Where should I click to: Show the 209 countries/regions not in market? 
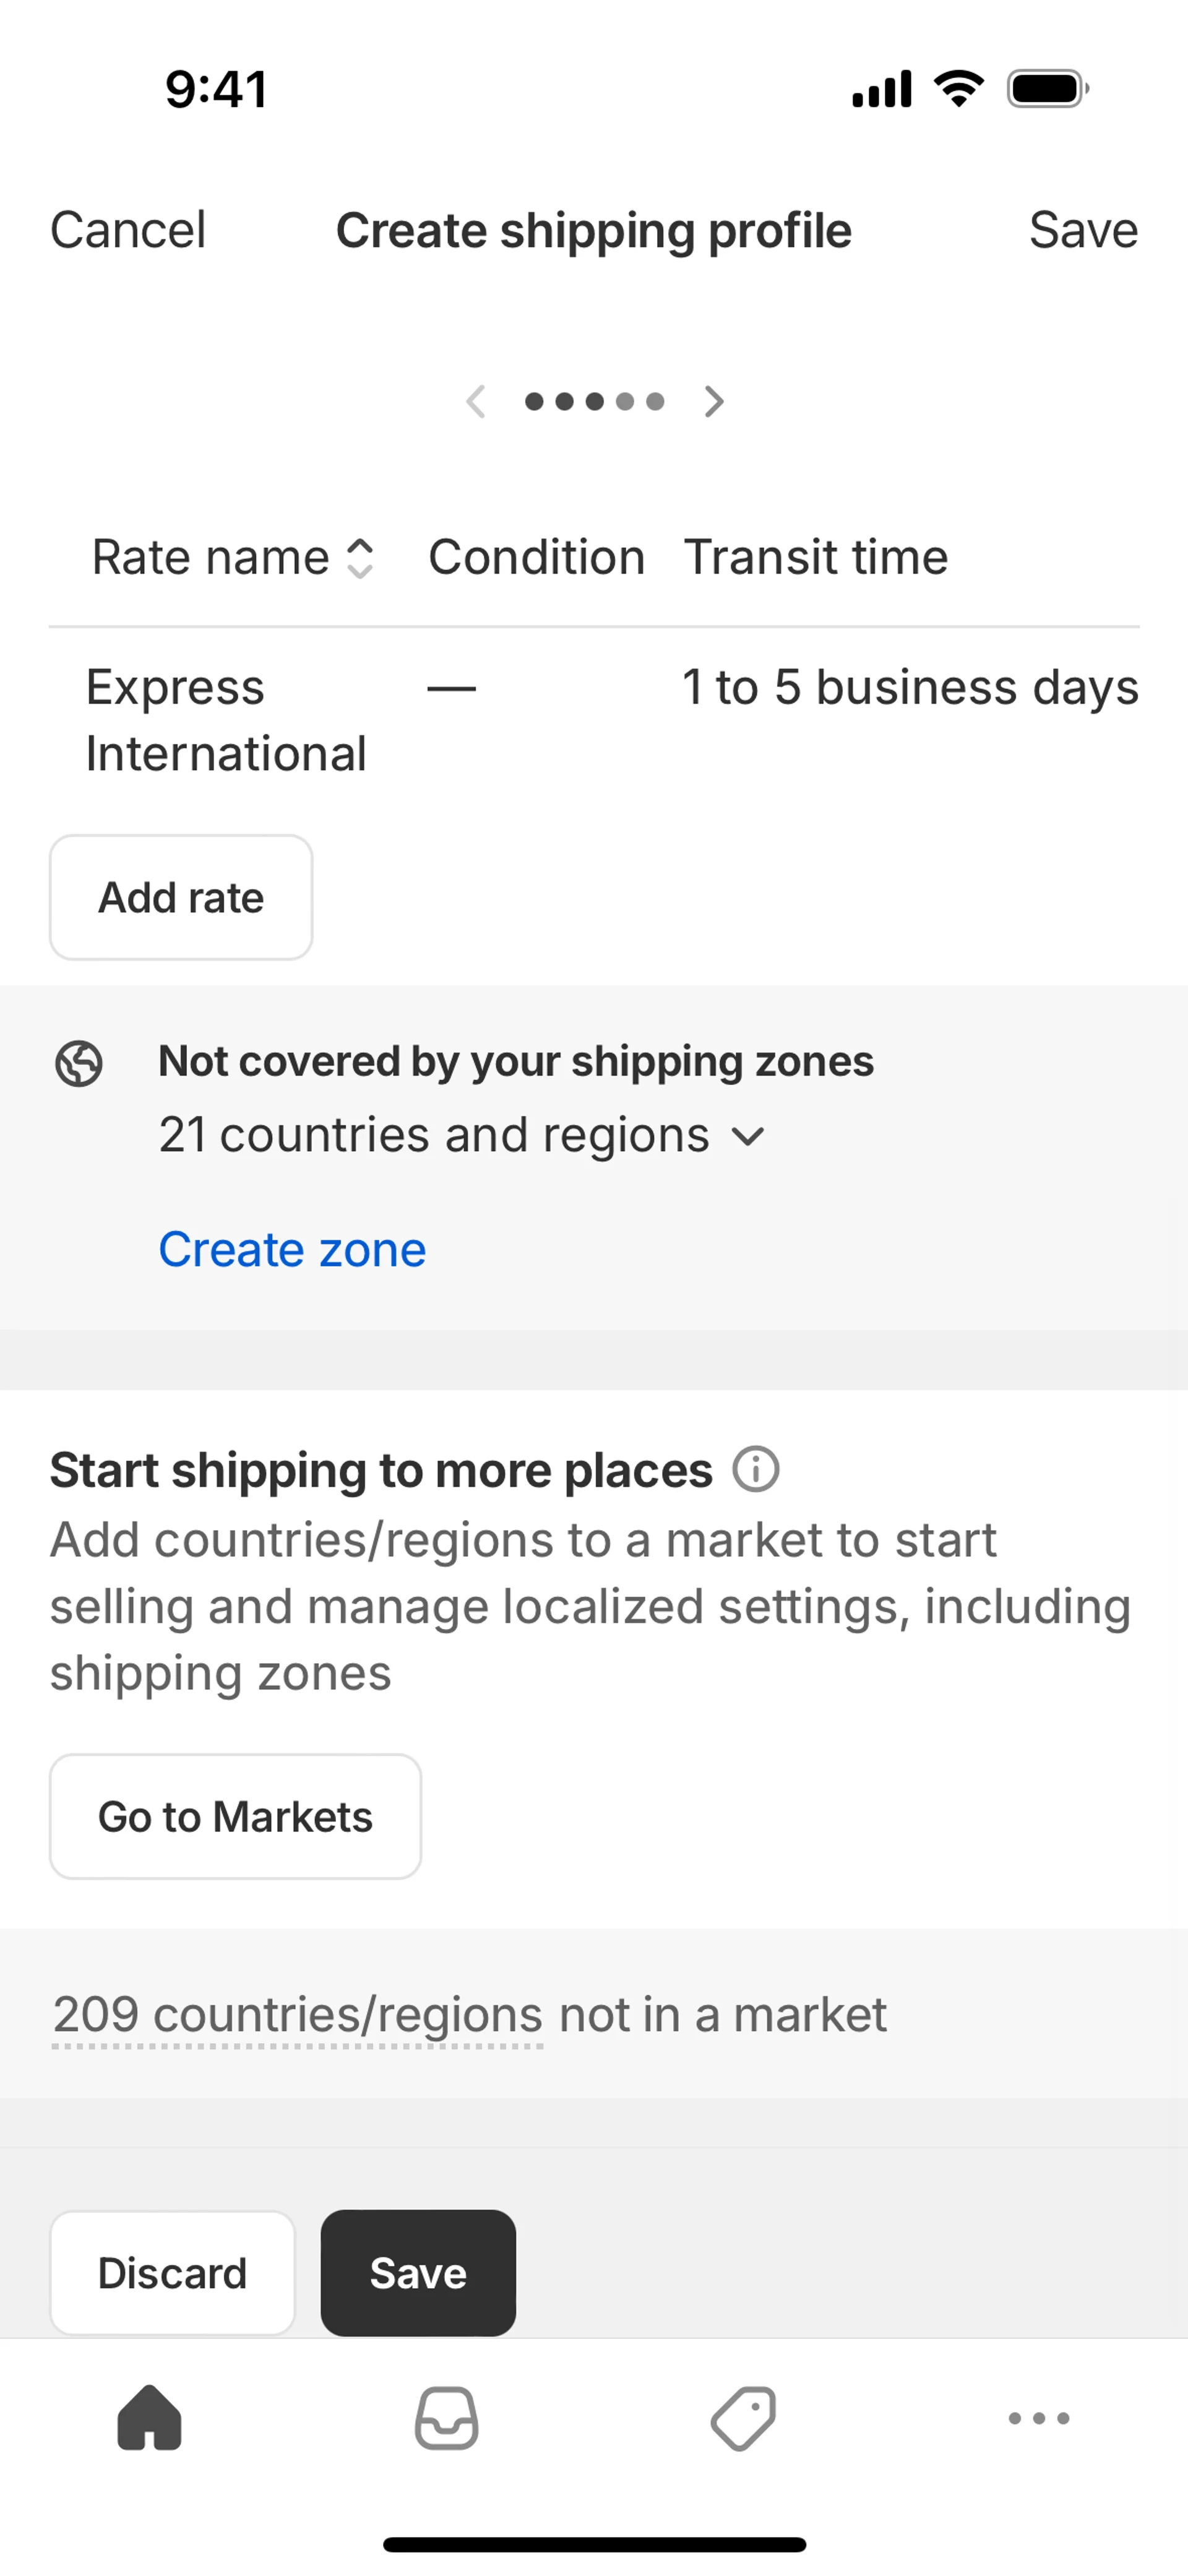(298, 2015)
